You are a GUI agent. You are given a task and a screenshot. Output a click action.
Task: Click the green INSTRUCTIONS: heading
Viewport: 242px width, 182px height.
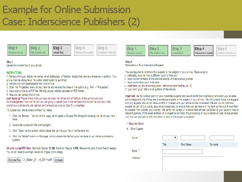coord(14,72)
